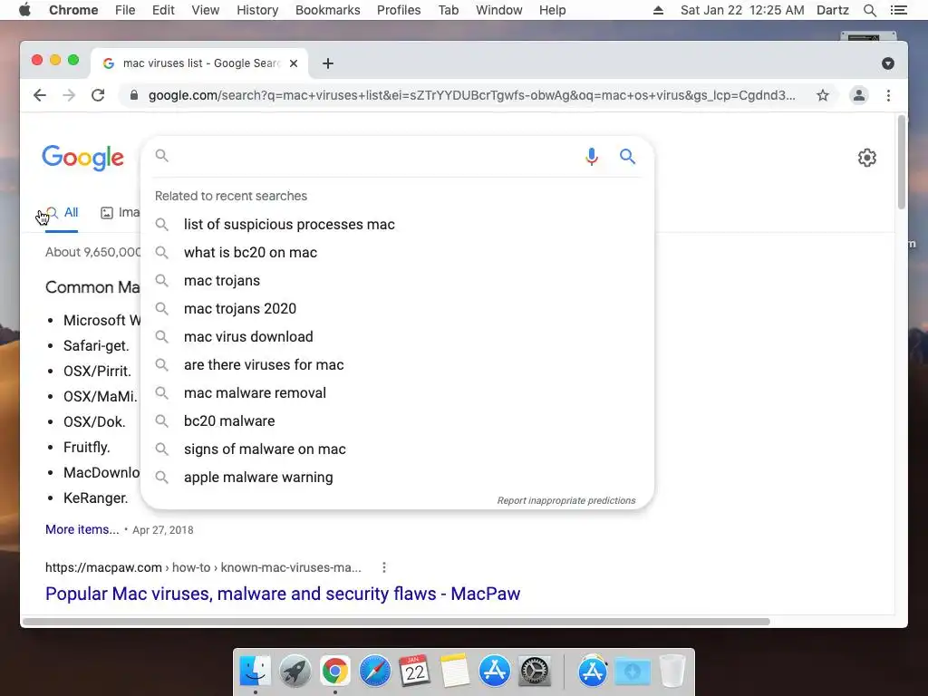The image size is (928, 696).
Task: Choose the 'mac trojans' suggestion
Action: pos(397,281)
